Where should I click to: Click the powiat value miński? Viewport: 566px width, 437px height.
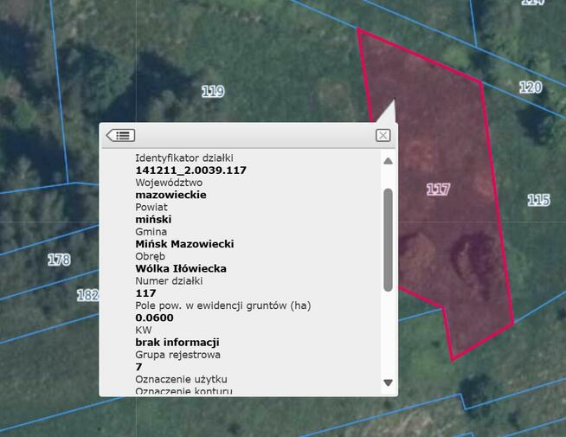[153, 220]
